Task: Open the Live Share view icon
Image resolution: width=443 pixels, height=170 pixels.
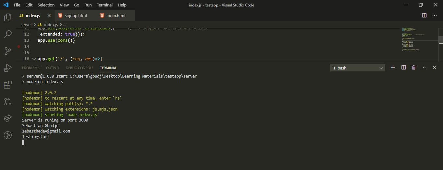Action: tap(7, 118)
